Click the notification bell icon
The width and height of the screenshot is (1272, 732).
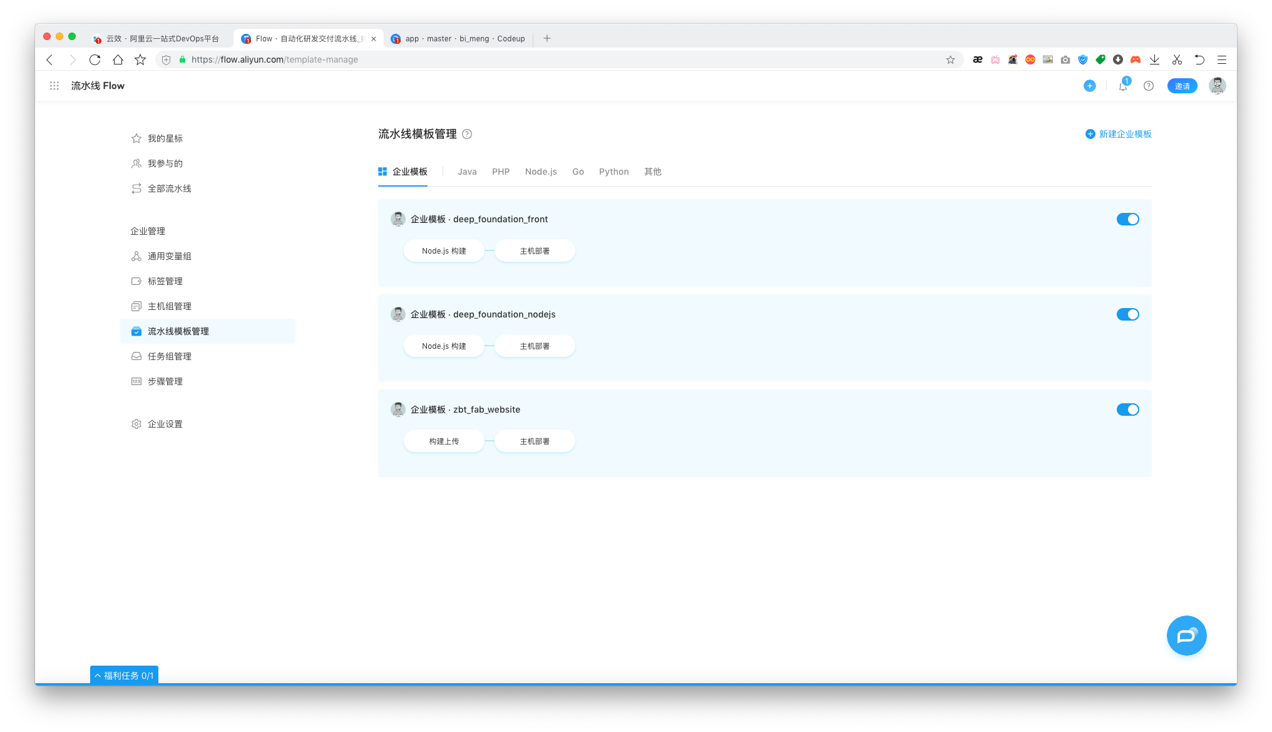click(x=1123, y=86)
